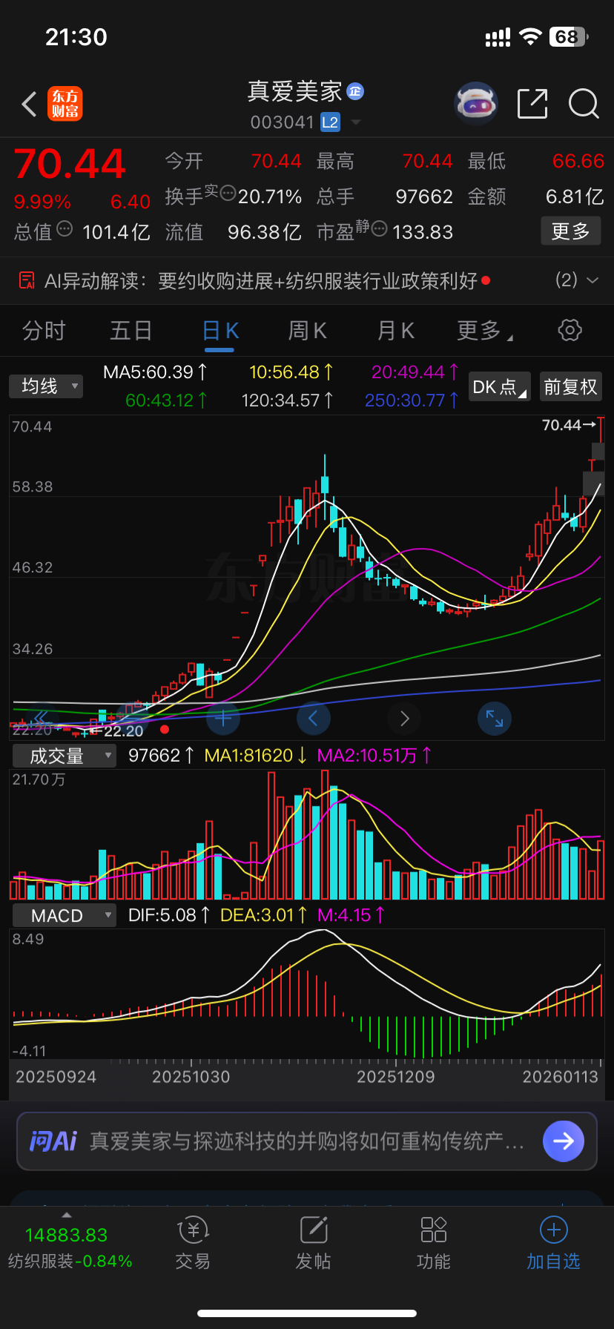Open the 纺织服装 index quote
The height and width of the screenshot is (1329, 614).
[70, 1247]
